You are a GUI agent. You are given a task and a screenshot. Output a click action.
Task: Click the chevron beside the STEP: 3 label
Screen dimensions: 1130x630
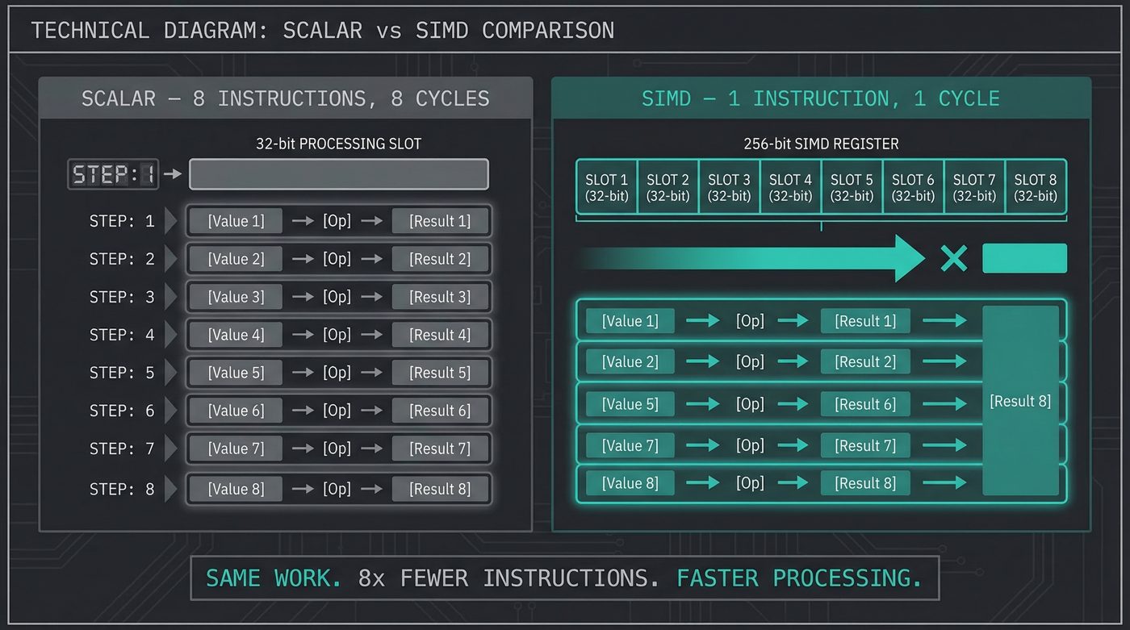coord(172,296)
